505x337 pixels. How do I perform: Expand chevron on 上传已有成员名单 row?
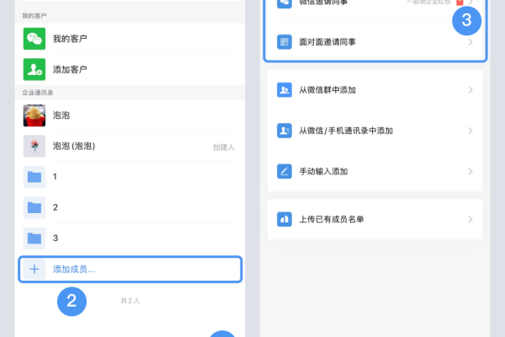470,219
